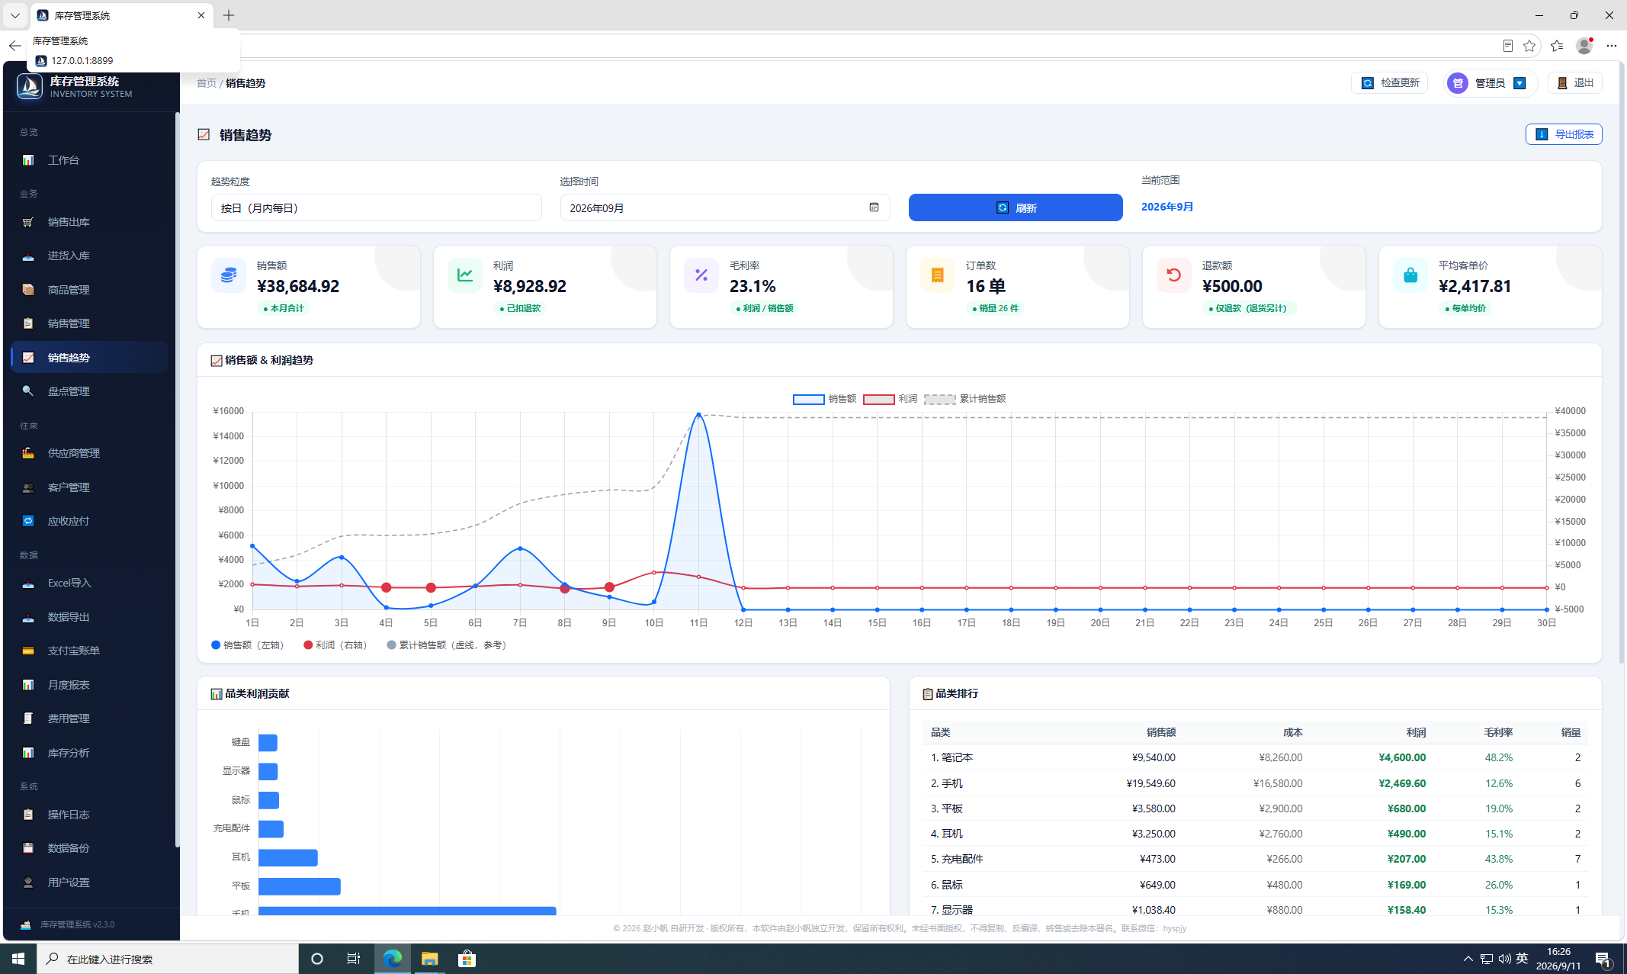Viewport: 1627px width, 974px height.
Task: Open 销售出库 in the sidebar
Action: coord(89,222)
